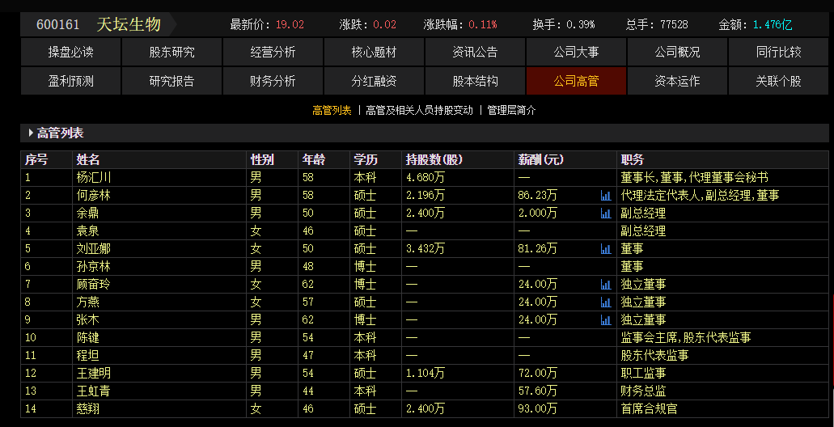
Task: Select executive name 王虹青
Action: pos(94,391)
